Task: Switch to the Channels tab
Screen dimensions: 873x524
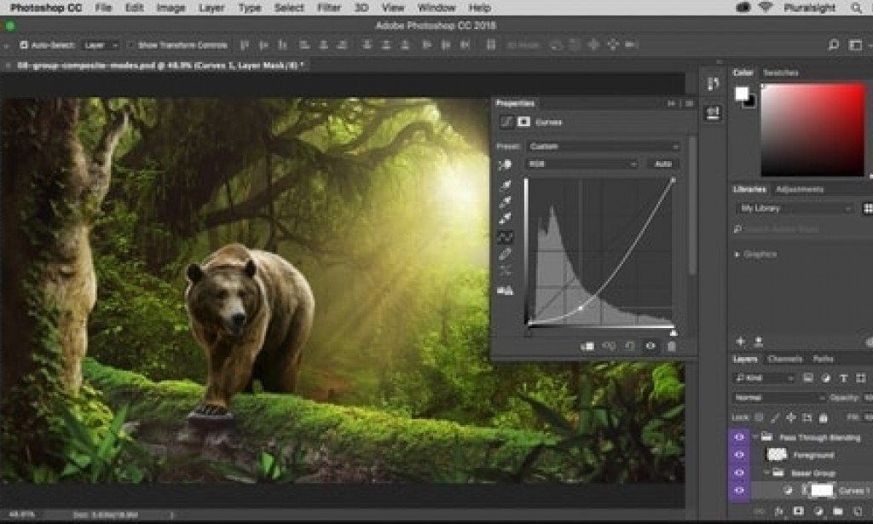Action: (x=784, y=359)
